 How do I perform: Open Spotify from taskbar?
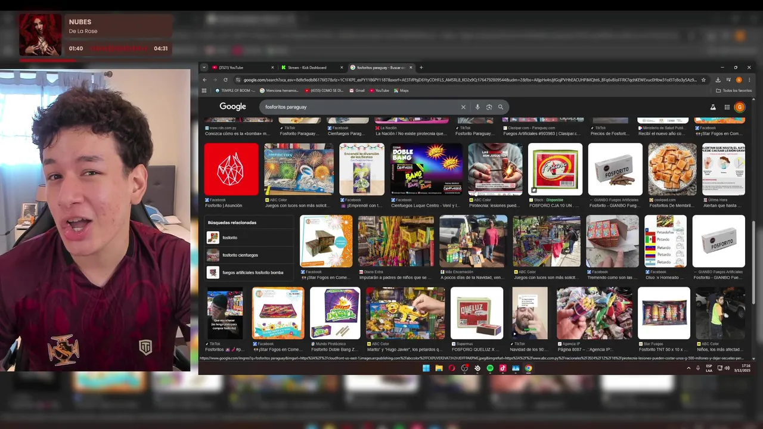tap(490, 368)
